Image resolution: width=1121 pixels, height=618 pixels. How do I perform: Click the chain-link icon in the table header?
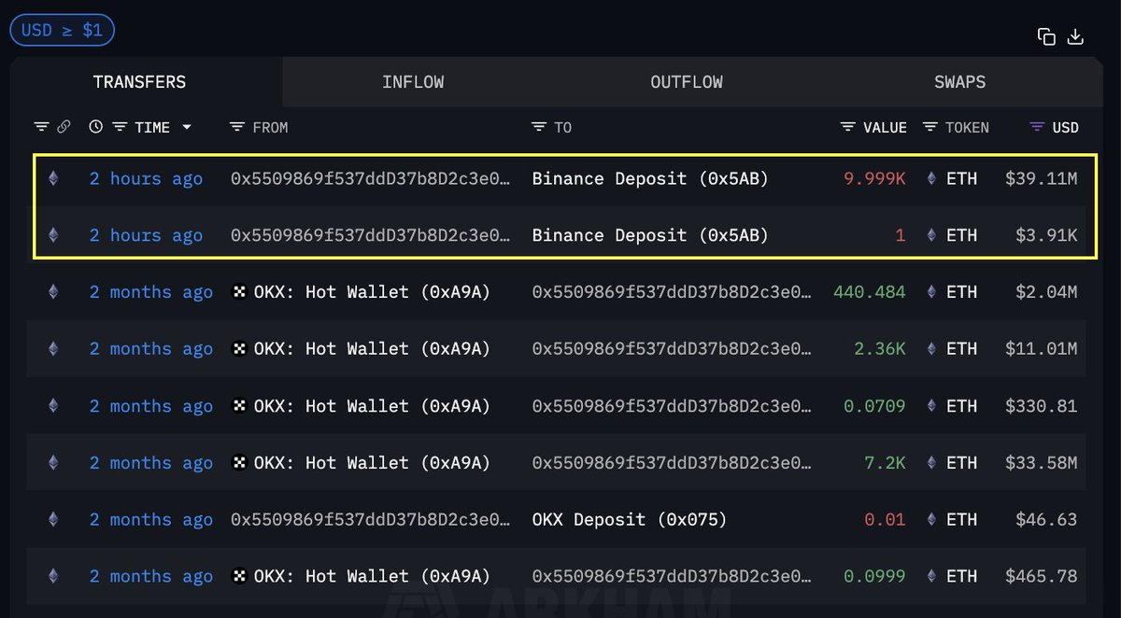tap(63, 127)
